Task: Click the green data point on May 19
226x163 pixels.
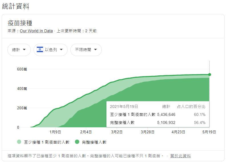Action: [209, 75]
